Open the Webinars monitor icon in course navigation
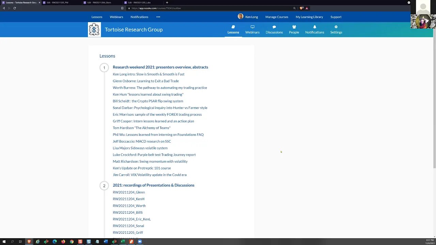The image size is (436, 245). tap(252, 27)
